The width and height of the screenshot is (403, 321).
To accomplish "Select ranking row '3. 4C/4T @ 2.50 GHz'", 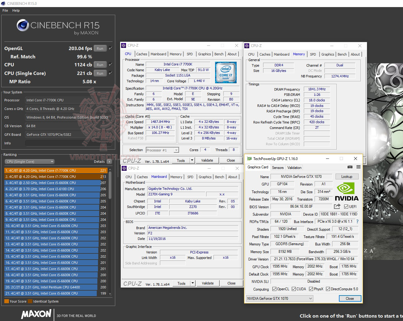I will click(x=56, y=183).
